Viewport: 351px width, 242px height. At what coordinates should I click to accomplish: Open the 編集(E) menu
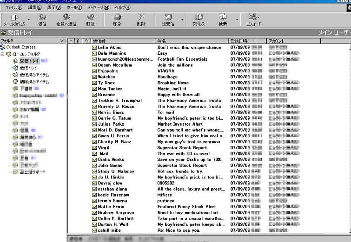click(35, 7)
